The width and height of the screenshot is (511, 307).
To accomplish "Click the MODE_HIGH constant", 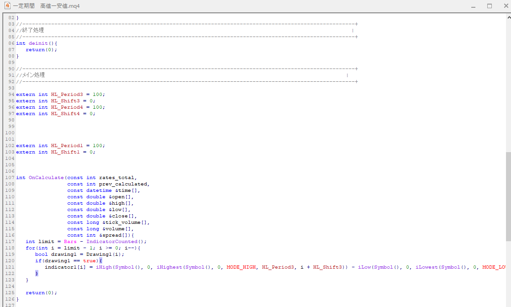I will point(242,267).
